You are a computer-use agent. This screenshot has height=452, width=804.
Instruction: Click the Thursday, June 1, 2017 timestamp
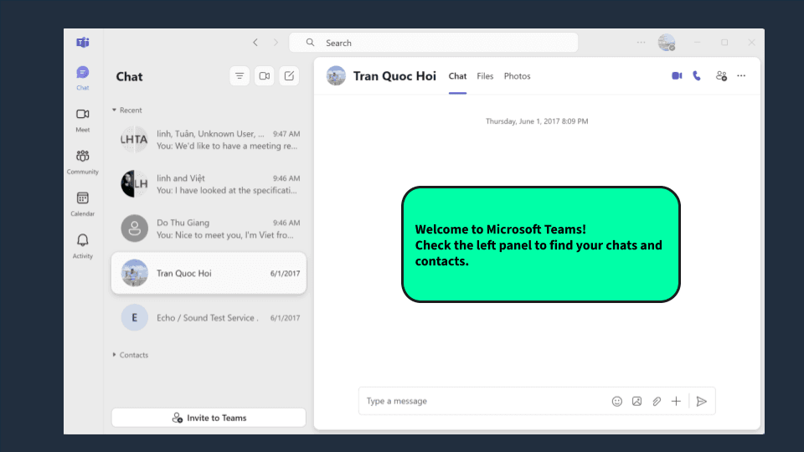tap(537, 121)
